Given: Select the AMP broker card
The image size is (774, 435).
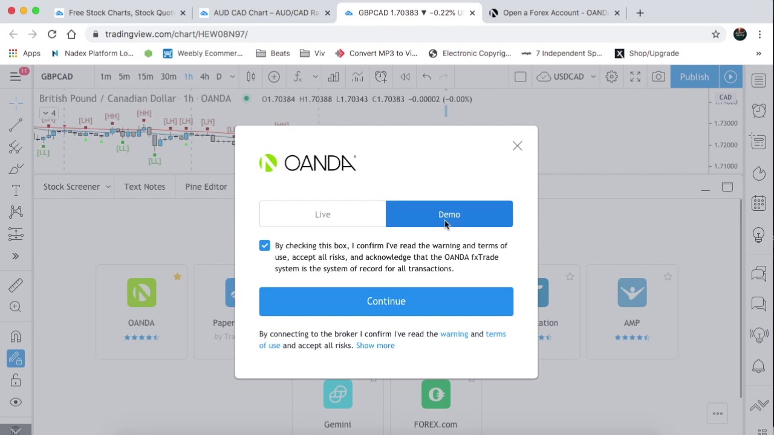Looking at the screenshot, I should (632, 311).
